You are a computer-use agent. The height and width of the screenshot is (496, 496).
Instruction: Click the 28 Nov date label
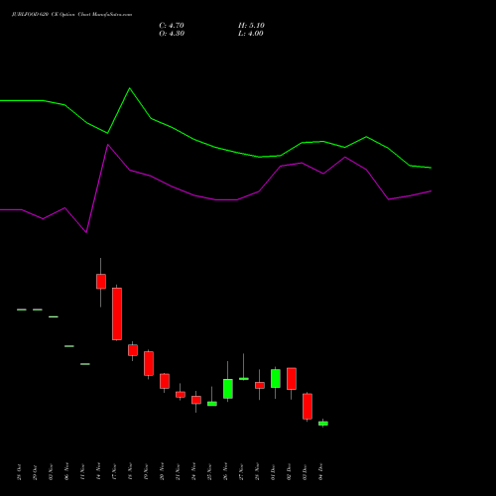pos(257,472)
